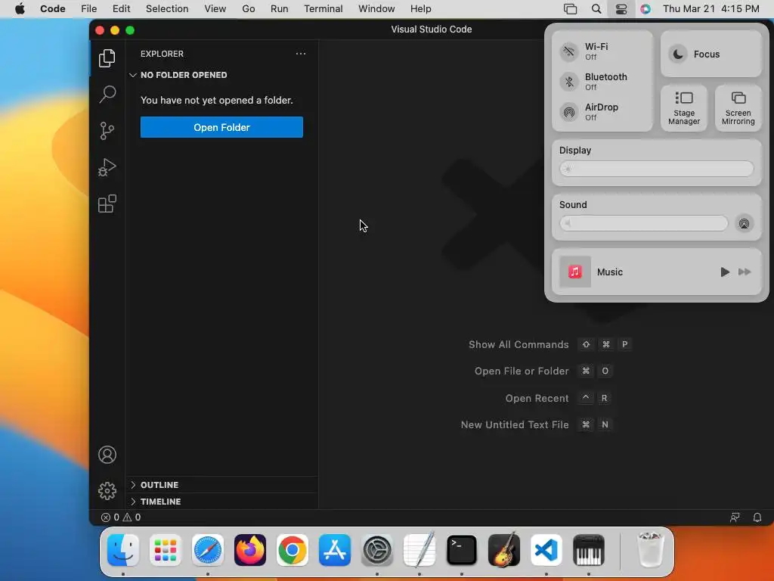
Task: Skip to next track in Music control
Action: coord(745,272)
